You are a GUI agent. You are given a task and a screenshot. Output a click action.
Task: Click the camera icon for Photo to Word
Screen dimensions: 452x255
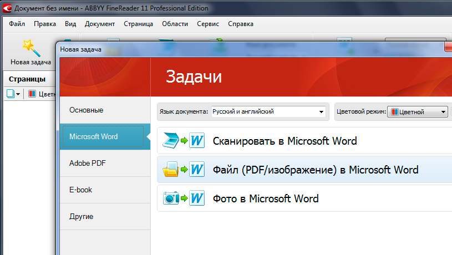click(169, 198)
